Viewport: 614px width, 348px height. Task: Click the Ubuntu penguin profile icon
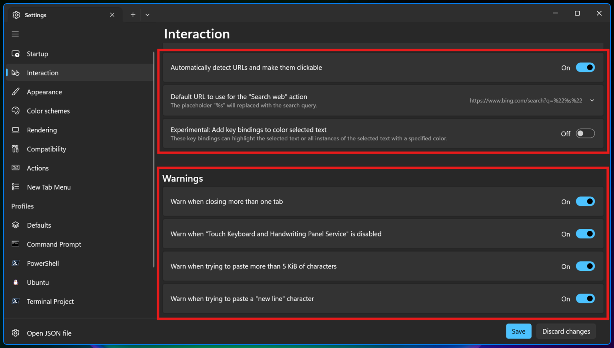(x=16, y=282)
